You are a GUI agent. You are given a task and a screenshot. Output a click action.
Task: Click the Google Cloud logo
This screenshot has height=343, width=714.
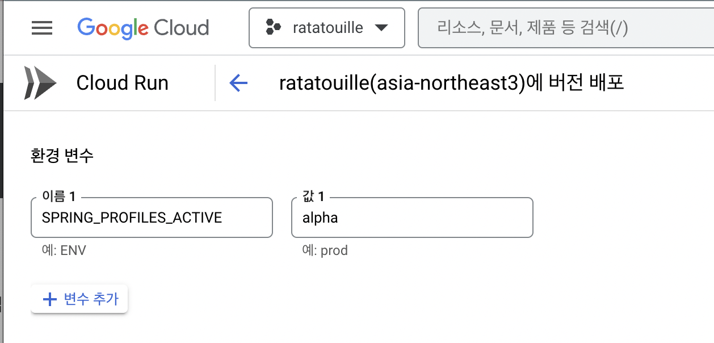143,28
